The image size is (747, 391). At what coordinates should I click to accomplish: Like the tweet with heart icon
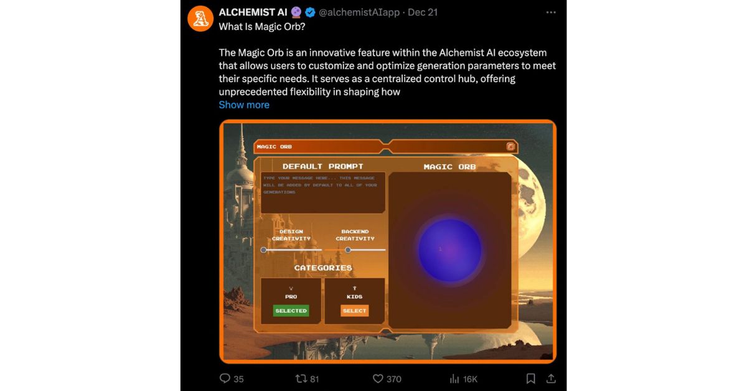[x=377, y=378]
